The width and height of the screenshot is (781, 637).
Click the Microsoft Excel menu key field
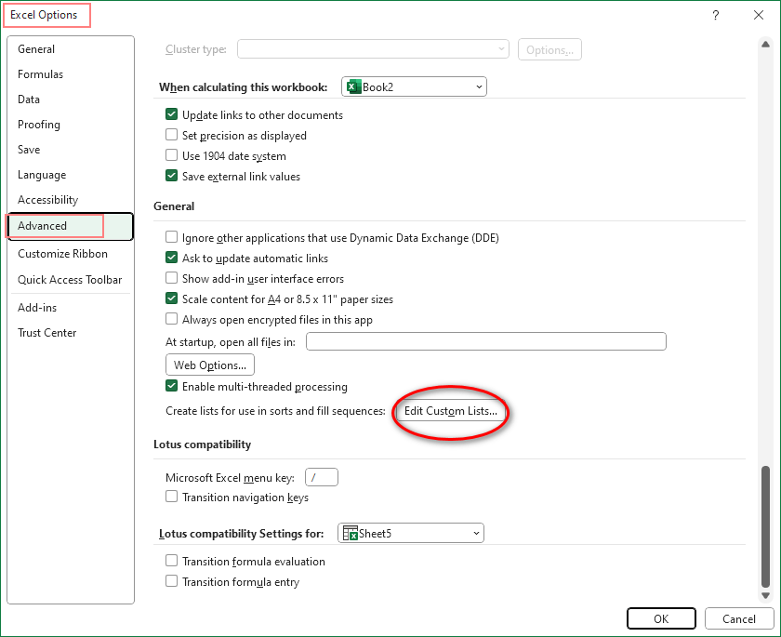coord(322,477)
